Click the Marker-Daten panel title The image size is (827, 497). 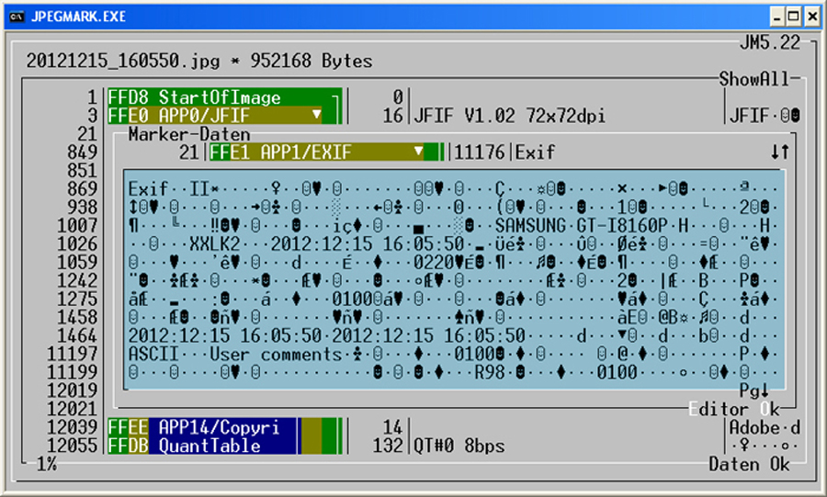pos(189,134)
